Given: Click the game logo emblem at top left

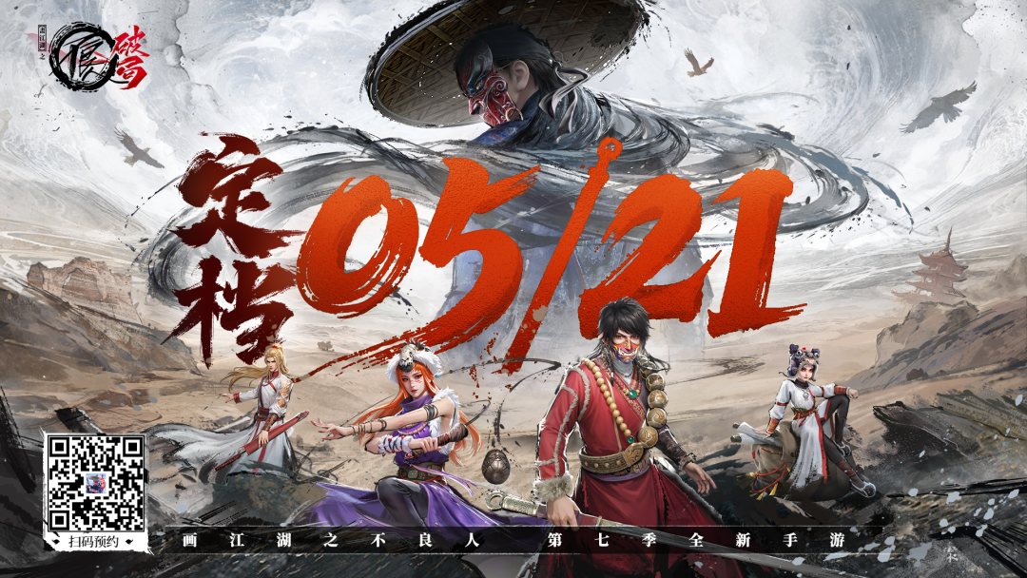Looking at the screenshot, I should [93, 57].
